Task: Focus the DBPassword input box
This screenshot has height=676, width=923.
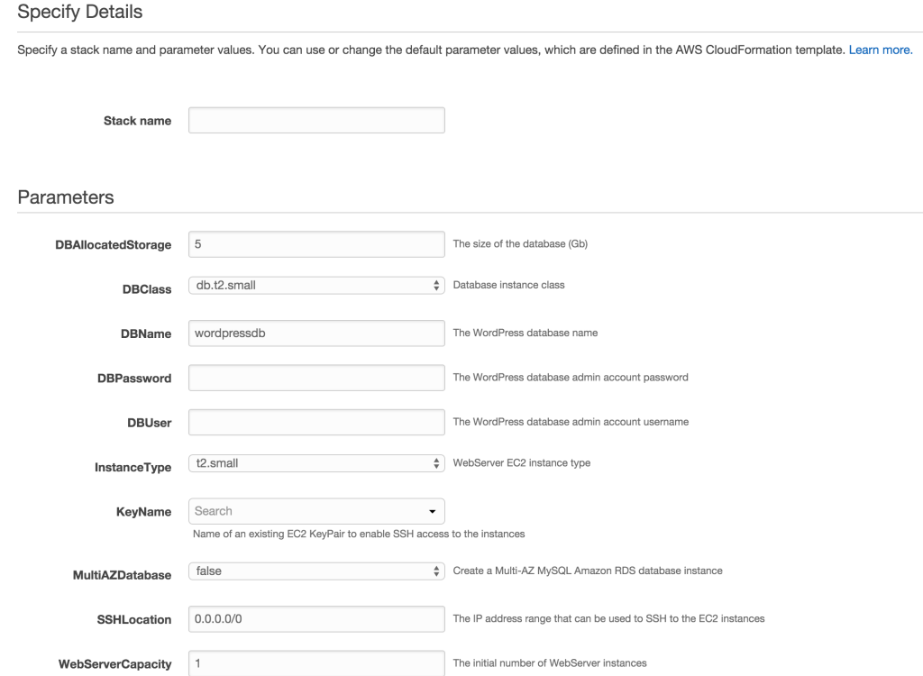Action: point(315,377)
